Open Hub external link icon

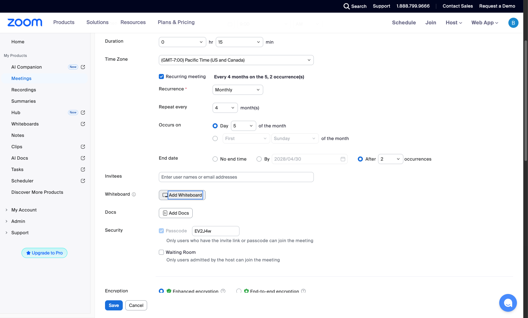(83, 113)
